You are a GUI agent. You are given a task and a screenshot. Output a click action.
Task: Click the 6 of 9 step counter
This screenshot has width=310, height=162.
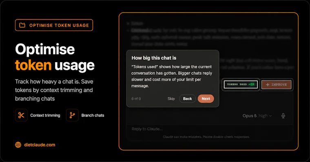136,99
